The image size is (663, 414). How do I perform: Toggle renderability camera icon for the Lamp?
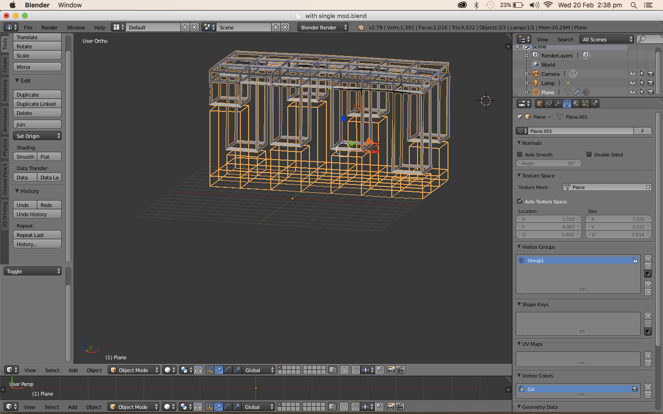pyautogui.click(x=651, y=83)
